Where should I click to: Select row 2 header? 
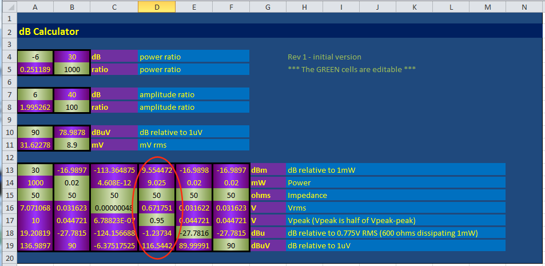(x=9, y=31)
